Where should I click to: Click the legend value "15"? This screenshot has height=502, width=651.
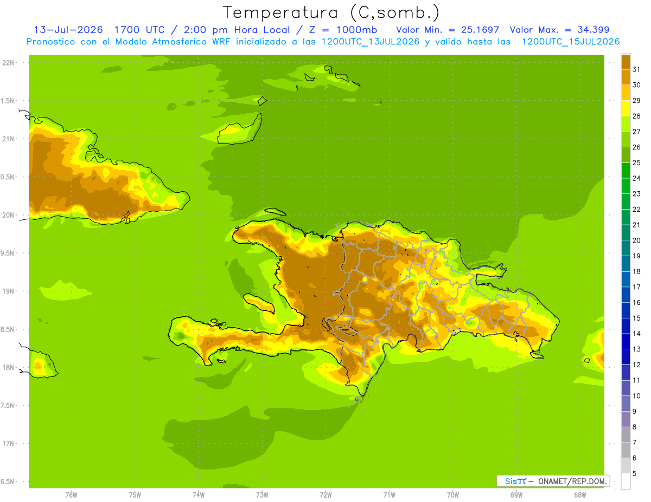pos(636,318)
